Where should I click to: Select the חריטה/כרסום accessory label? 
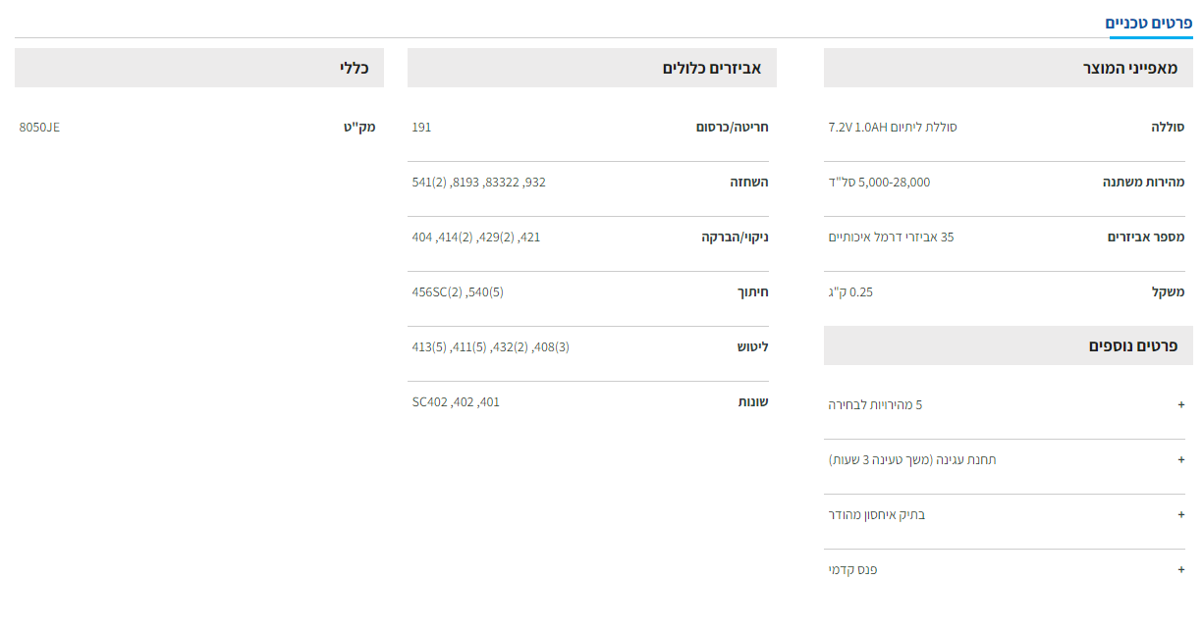pyautogui.click(x=732, y=128)
